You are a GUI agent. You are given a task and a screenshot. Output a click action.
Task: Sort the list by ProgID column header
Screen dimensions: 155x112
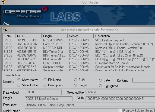point(55,36)
